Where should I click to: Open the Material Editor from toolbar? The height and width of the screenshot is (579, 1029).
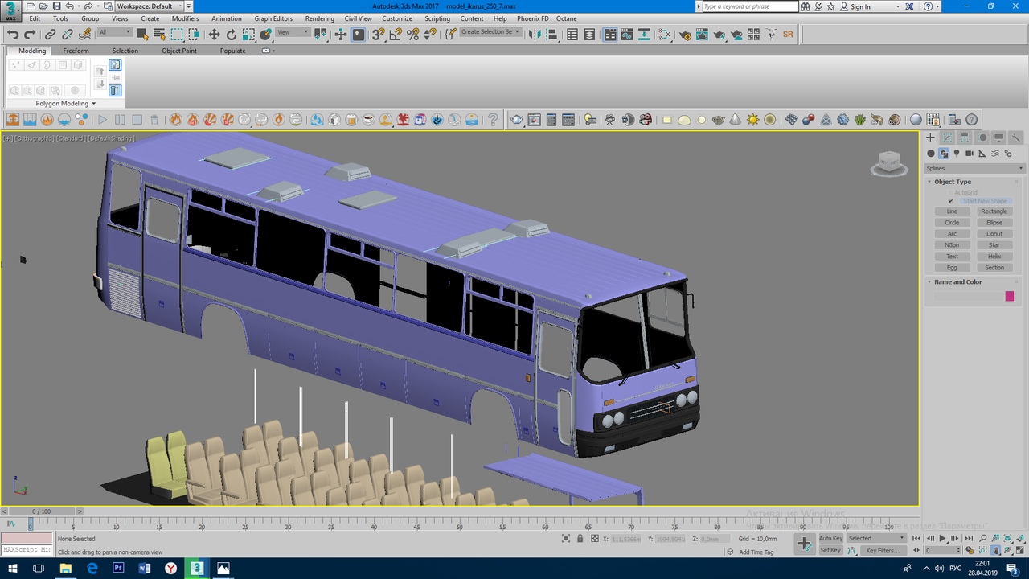pos(664,35)
